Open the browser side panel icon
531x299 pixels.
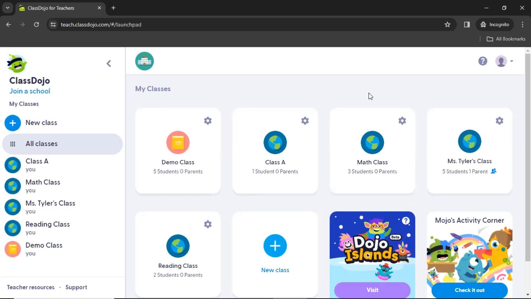coord(467,25)
